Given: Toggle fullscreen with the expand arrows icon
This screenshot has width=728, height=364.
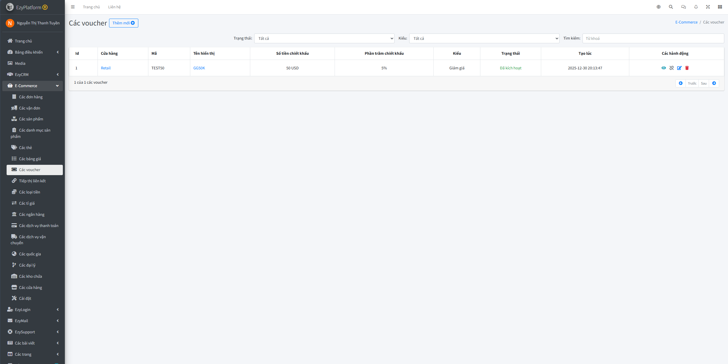Looking at the screenshot, I should (x=708, y=7).
